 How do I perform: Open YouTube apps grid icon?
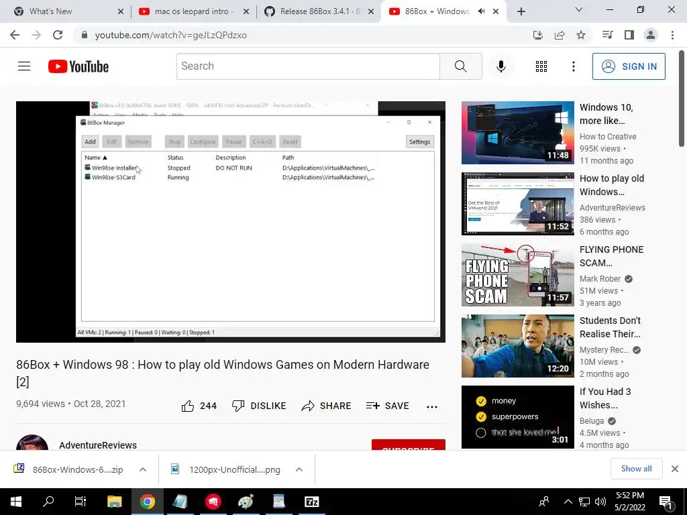[x=541, y=66]
